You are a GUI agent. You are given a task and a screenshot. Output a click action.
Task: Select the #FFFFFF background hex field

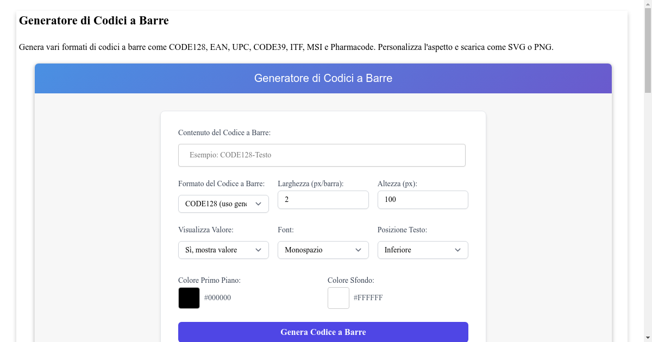click(x=368, y=297)
